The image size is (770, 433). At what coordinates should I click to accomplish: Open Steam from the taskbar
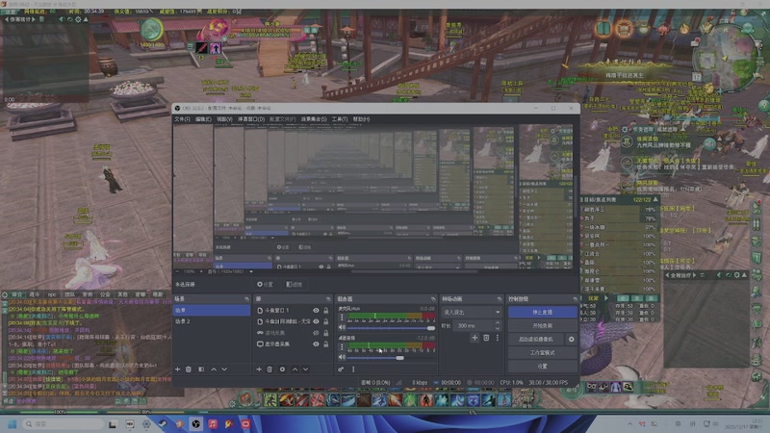[x=163, y=423]
